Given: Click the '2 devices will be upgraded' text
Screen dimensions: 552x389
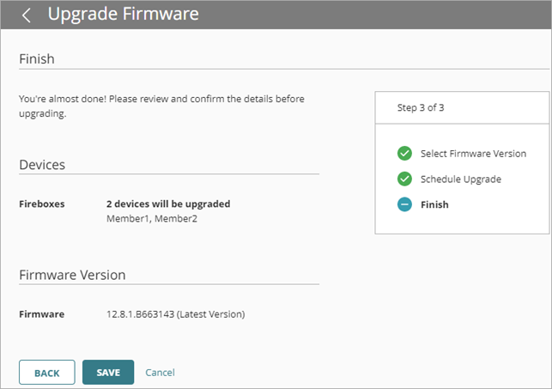Looking at the screenshot, I should click(x=168, y=204).
